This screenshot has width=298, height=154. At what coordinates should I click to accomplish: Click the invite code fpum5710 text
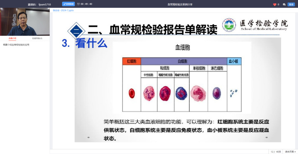44,4
